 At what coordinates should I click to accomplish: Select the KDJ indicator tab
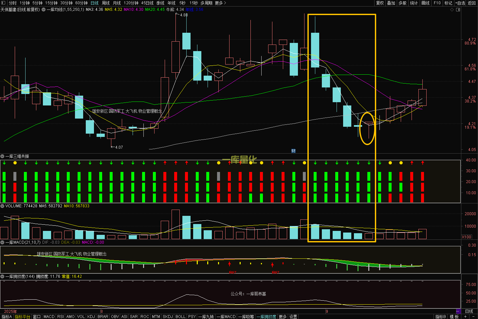(x=91, y=317)
